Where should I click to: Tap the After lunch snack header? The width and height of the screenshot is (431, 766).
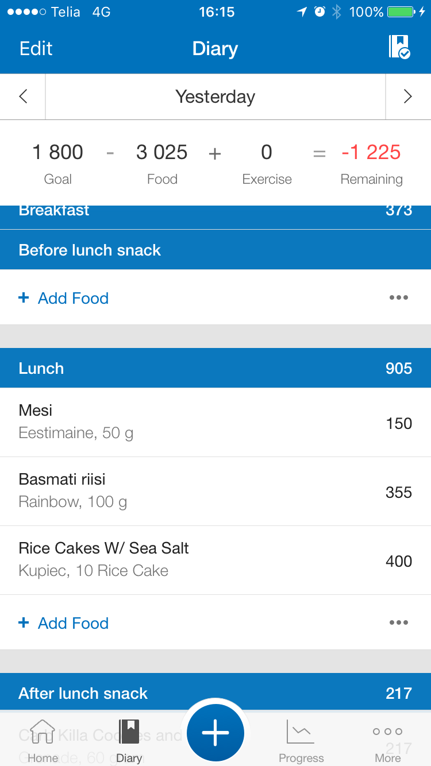point(215,693)
